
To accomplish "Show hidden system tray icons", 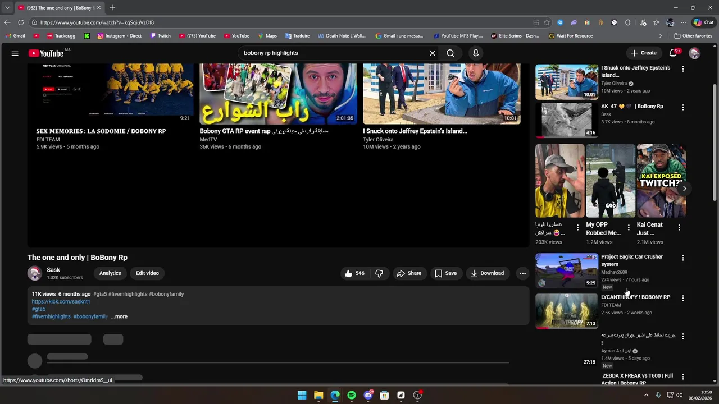I will [646, 395].
